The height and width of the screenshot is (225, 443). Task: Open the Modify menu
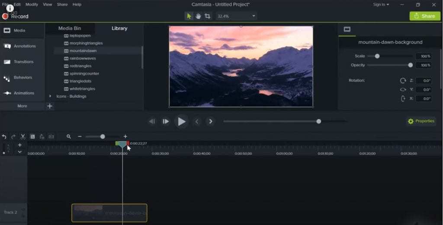click(x=32, y=4)
